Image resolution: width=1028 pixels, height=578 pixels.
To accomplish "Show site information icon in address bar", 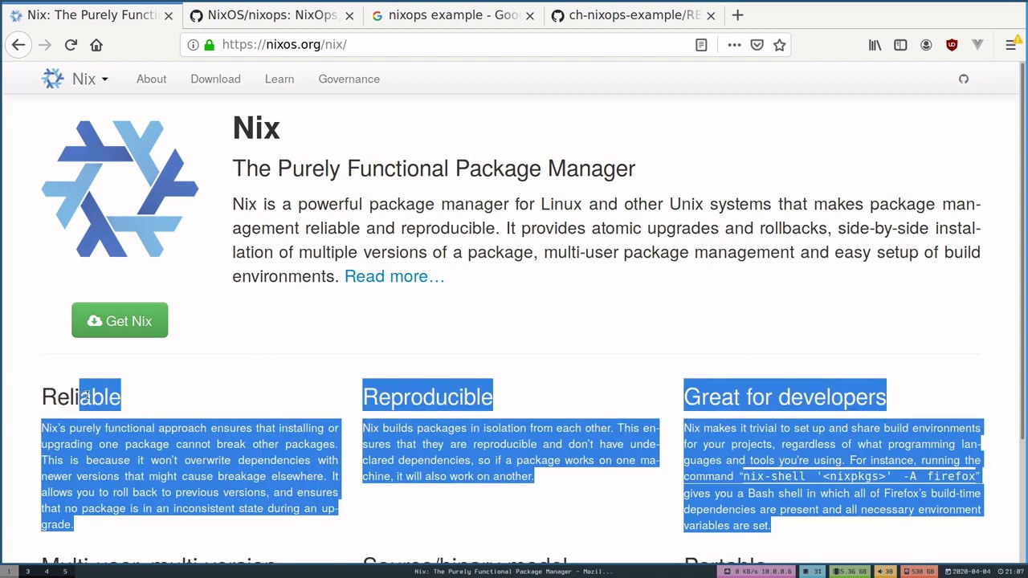I will tap(193, 45).
